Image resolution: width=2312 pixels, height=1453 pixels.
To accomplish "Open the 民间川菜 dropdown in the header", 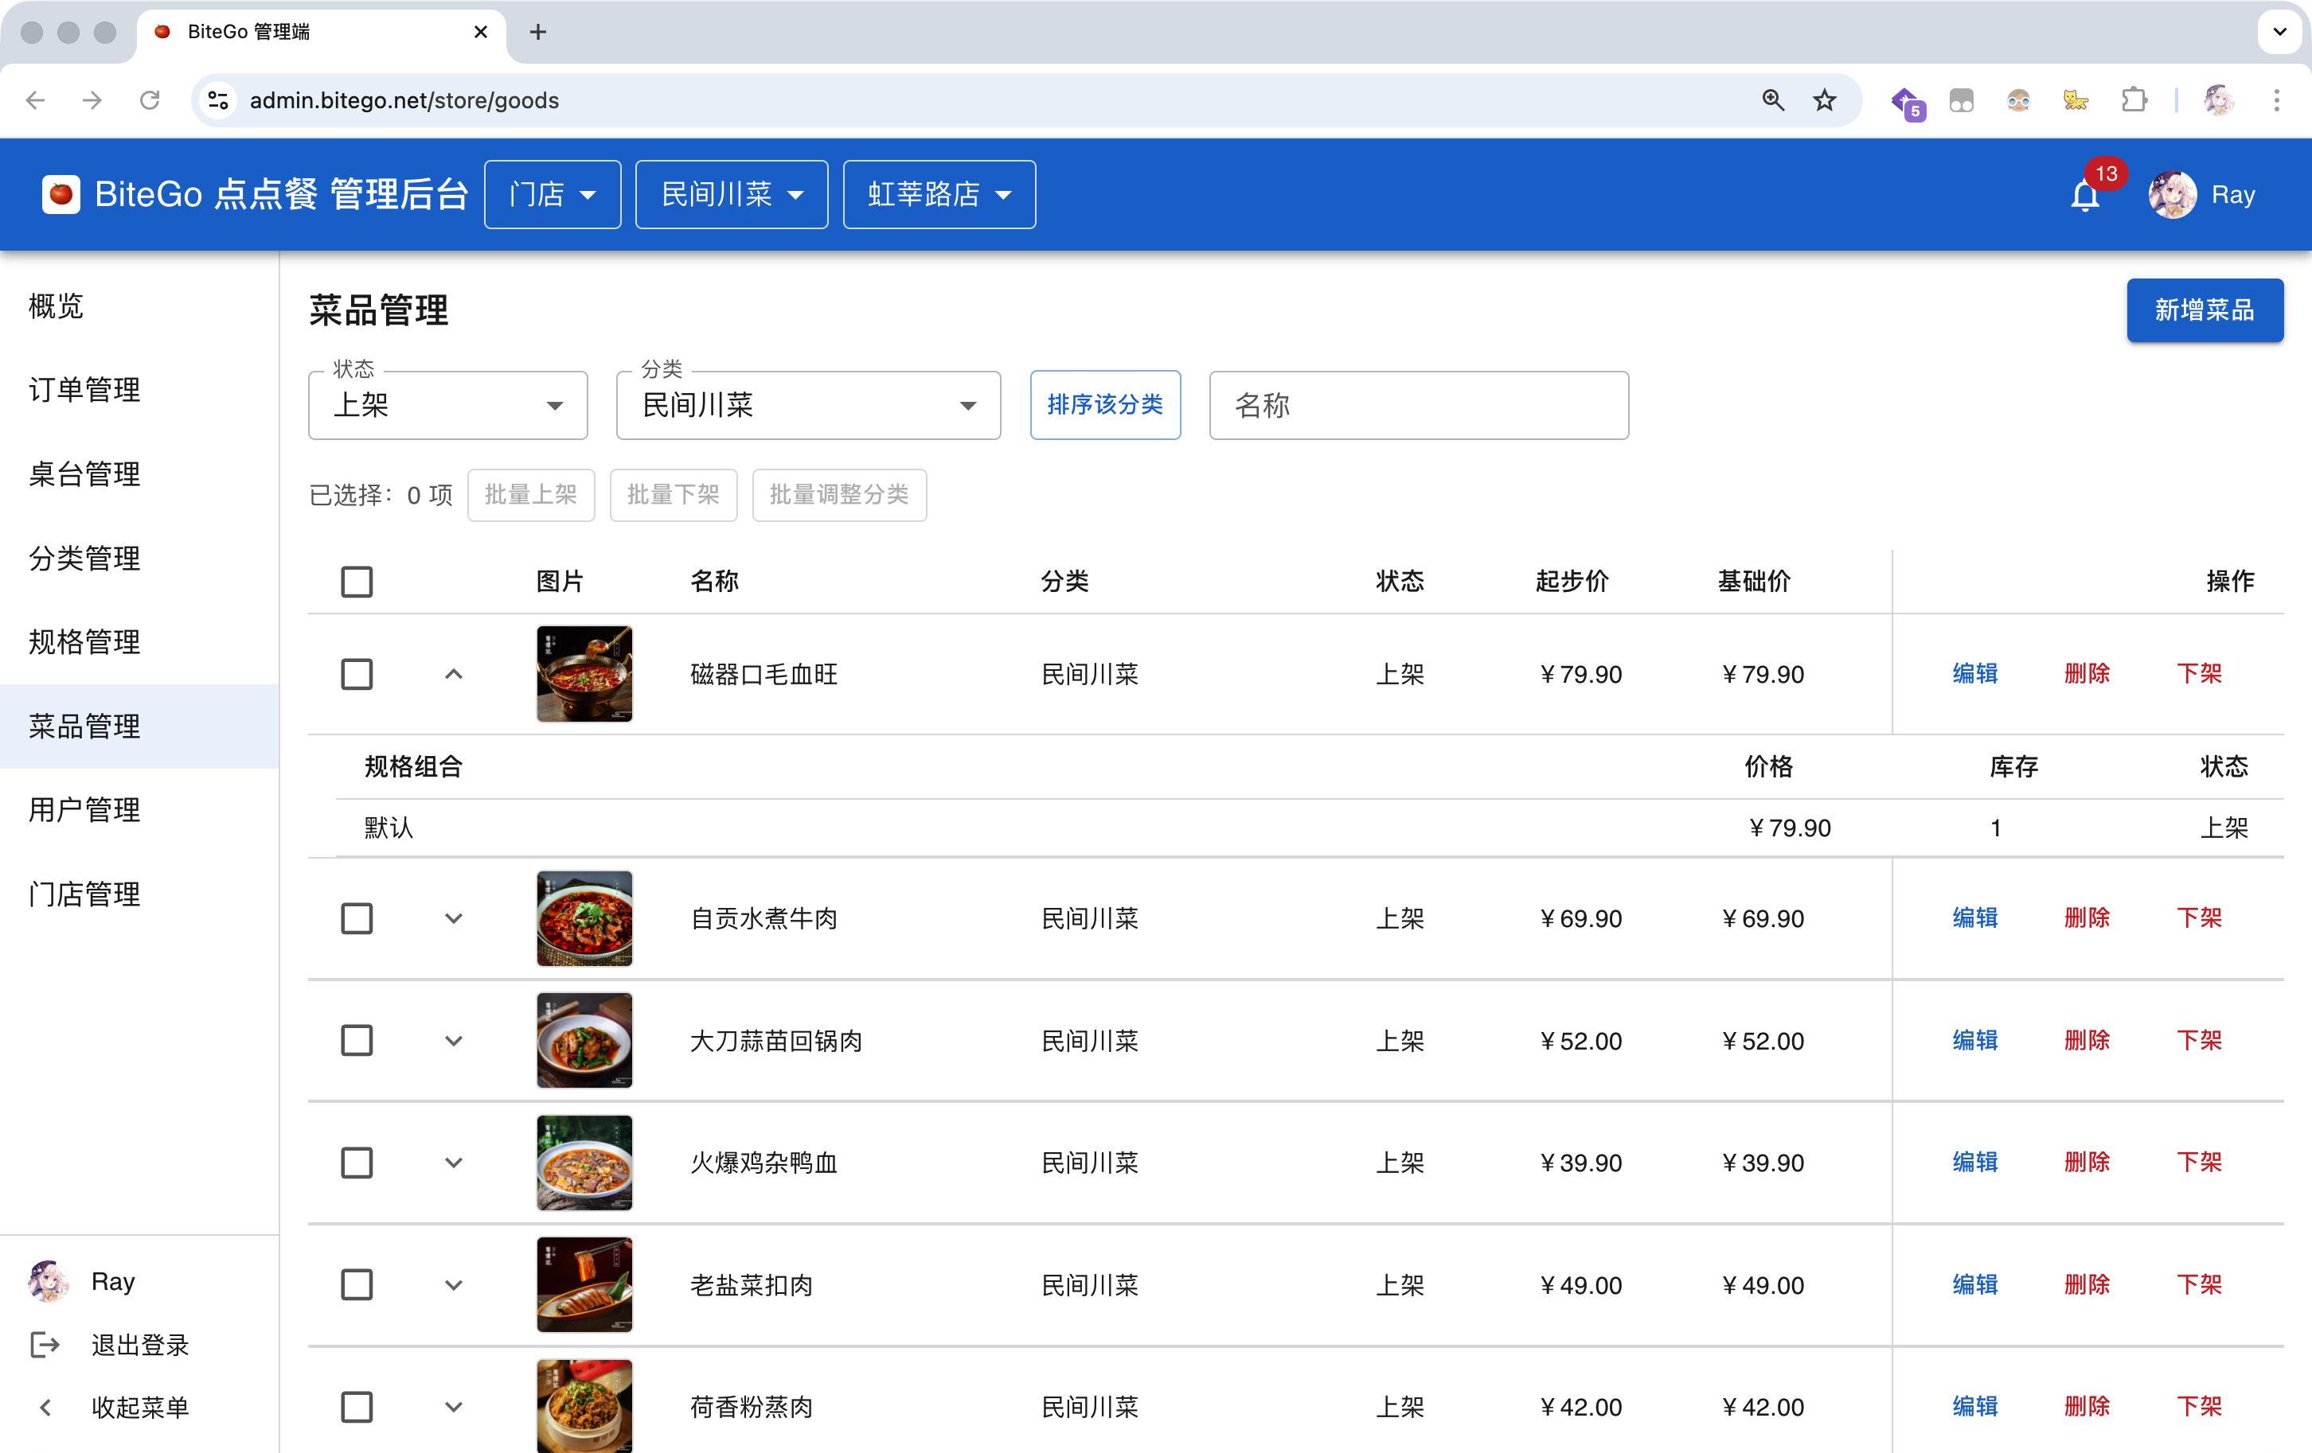I will pyautogui.click(x=731, y=195).
